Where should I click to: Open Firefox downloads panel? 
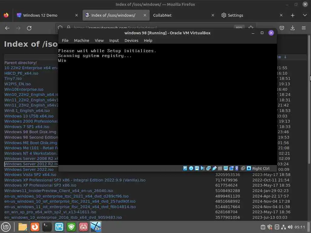tap(292, 28)
